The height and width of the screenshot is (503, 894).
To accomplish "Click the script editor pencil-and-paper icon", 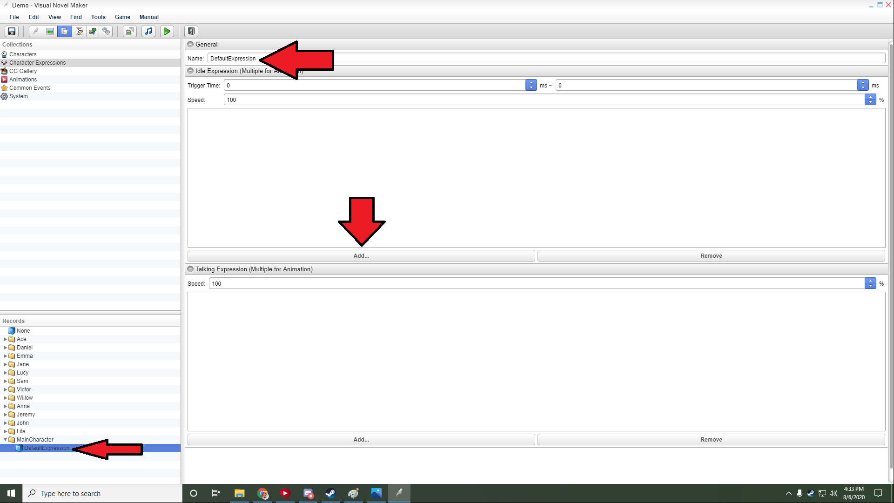I will coord(79,31).
